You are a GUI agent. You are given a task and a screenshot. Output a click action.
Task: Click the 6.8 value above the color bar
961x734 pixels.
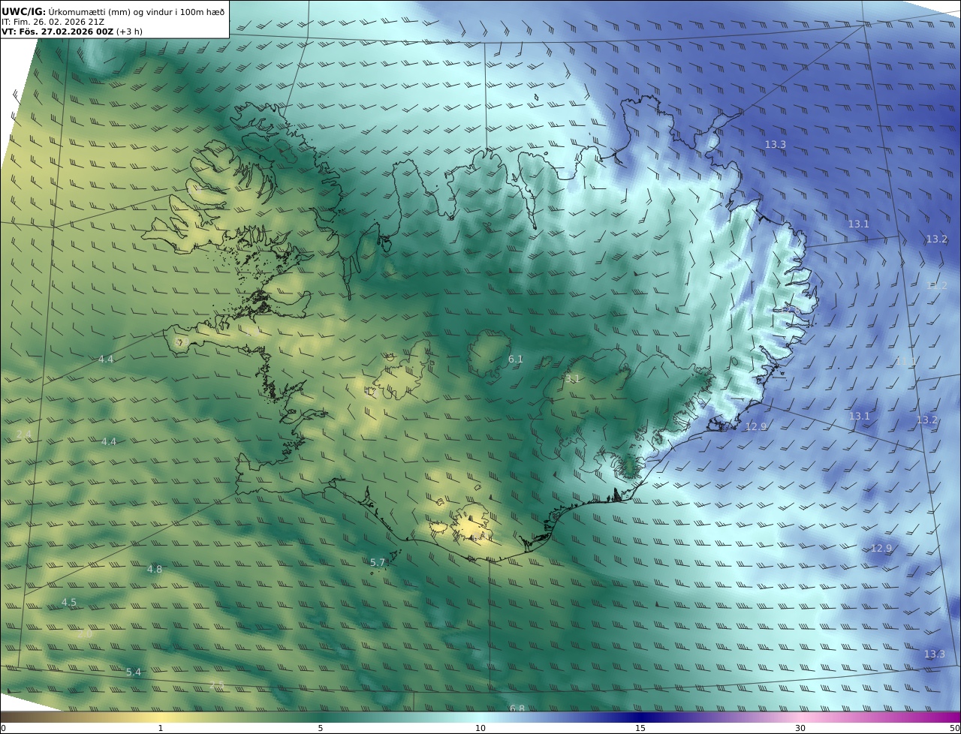pos(517,708)
